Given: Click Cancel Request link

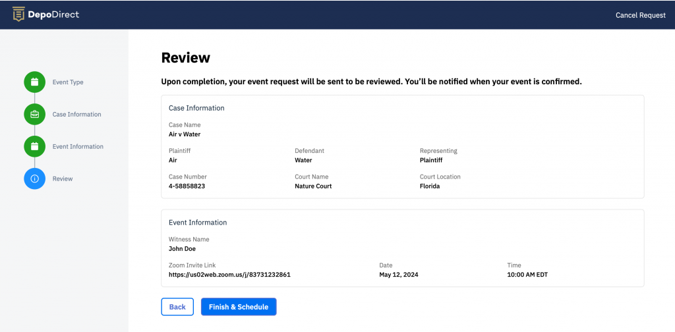Looking at the screenshot, I should (641, 15).
